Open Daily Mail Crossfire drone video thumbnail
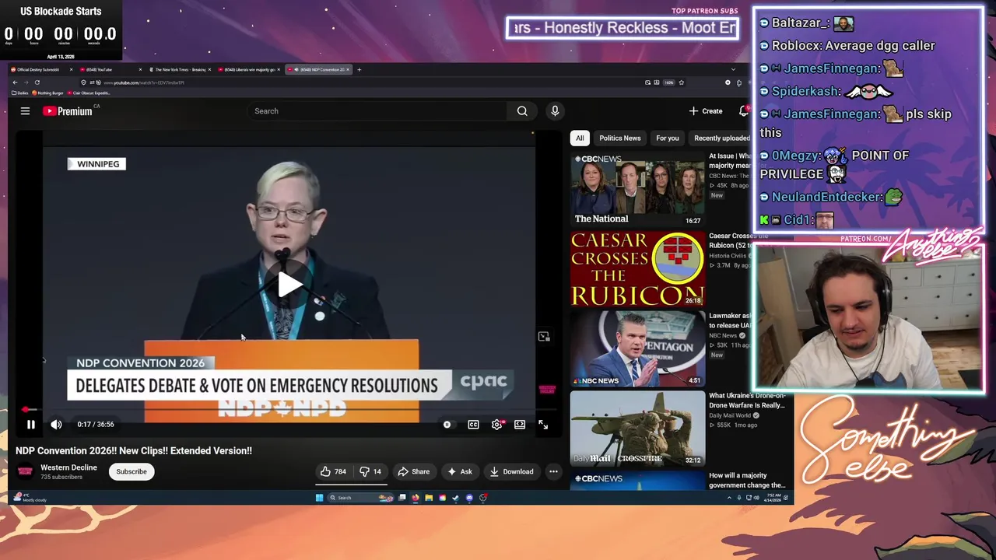Image resolution: width=996 pixels, height=560 pixels. pyautogui.click(x=637, y=429)
